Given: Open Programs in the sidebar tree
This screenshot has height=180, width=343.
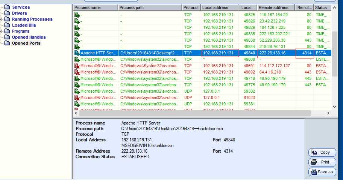Looking at the screenshot, I should coord(21,31).
